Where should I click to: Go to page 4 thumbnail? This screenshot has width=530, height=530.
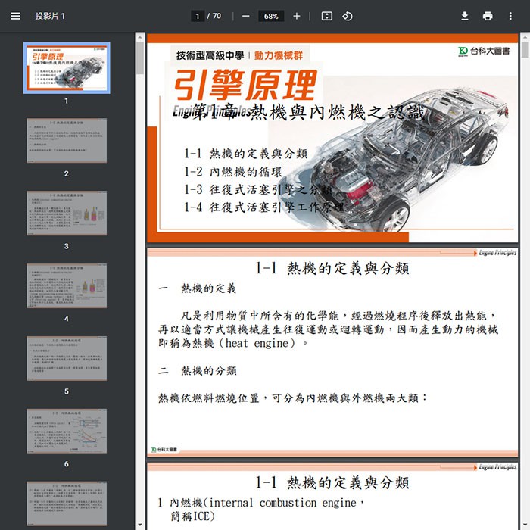[x=67, y=285]
